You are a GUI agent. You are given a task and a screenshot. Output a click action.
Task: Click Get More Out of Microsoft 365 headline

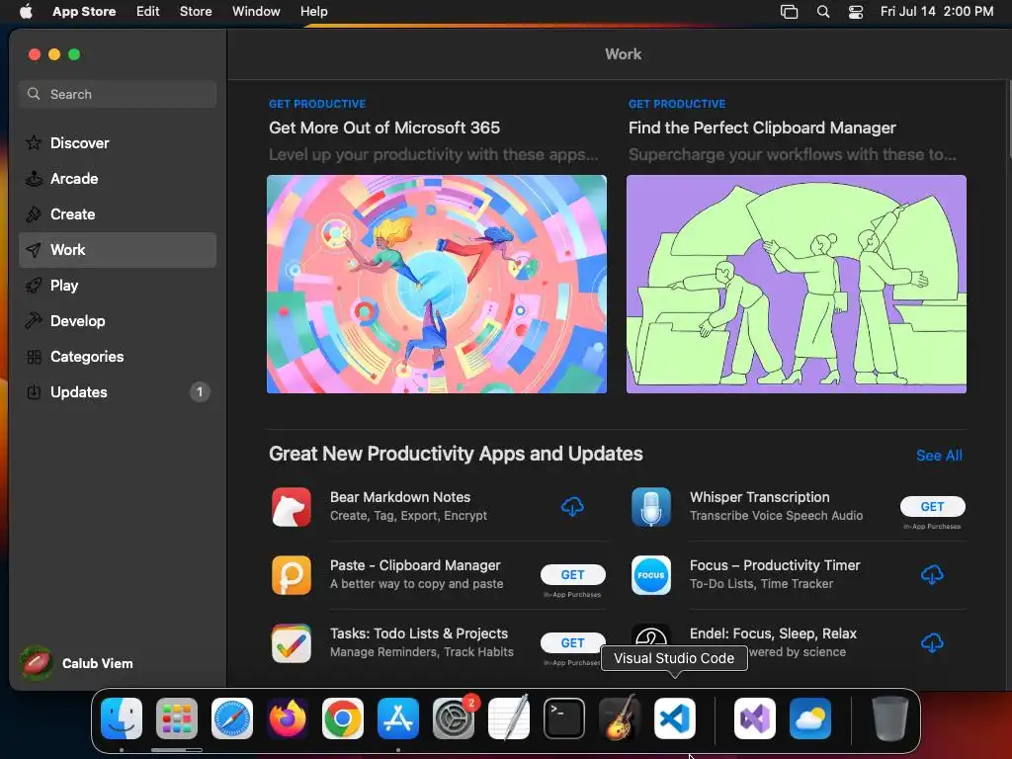click(384, 127)
